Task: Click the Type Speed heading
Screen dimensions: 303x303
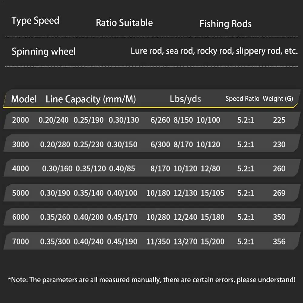Action: [x=35, y=21]
